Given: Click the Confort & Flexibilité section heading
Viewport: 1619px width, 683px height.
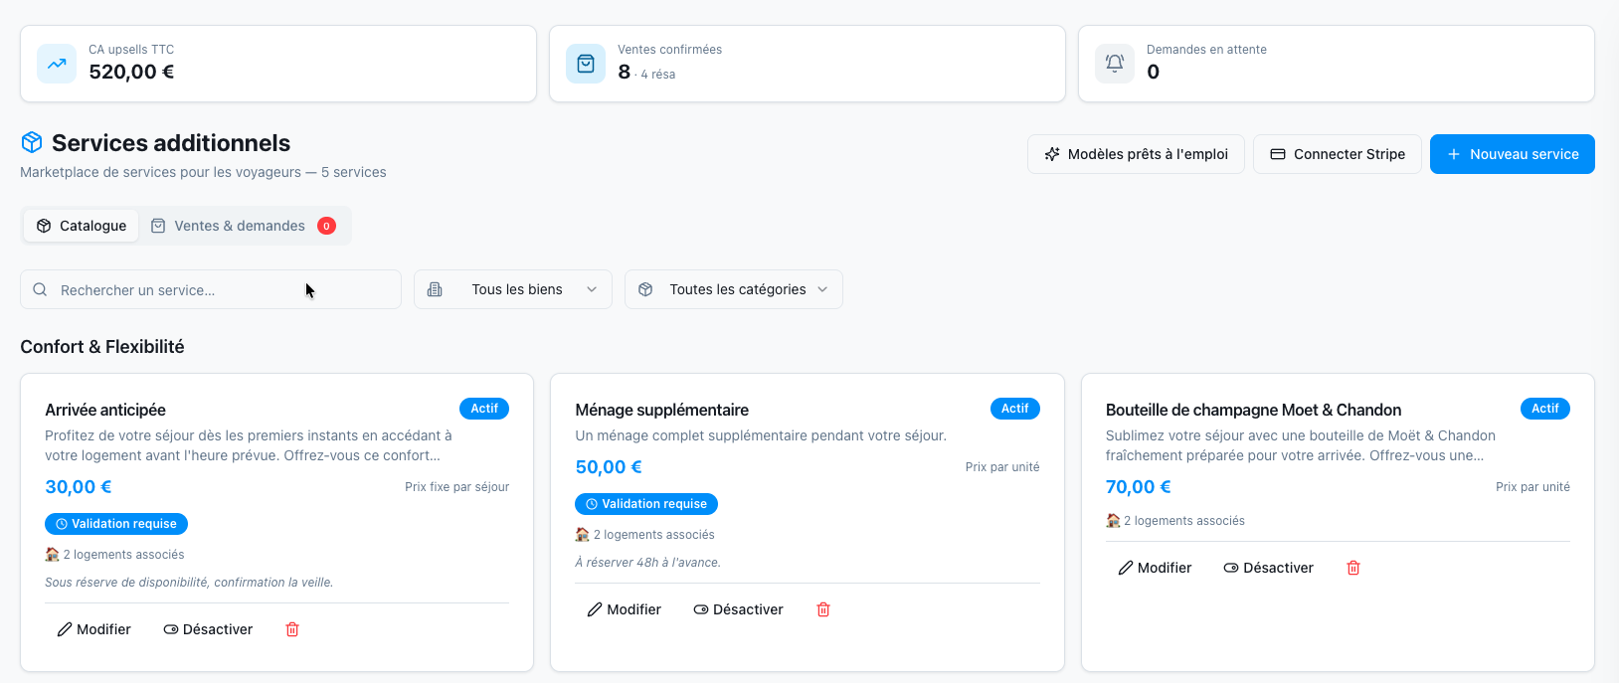Looking at the screenshot, I should (x=102, y=347).
